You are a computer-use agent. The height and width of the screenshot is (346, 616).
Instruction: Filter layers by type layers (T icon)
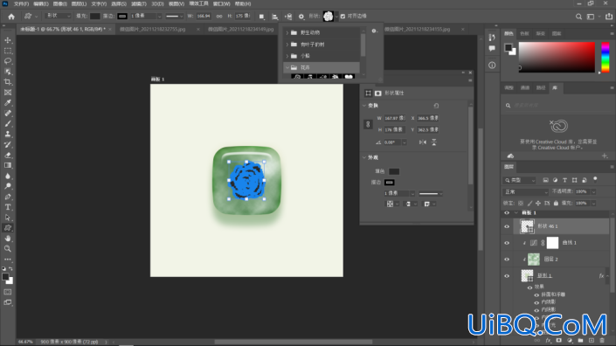tap(565, 180)
